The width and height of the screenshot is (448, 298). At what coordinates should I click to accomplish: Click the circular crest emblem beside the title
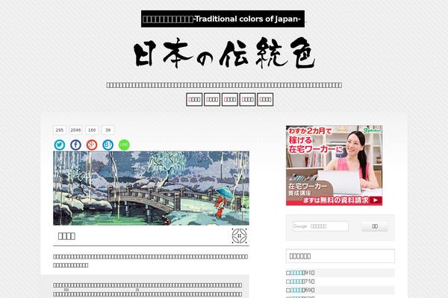pyautogui.click(x=239, y=236)
